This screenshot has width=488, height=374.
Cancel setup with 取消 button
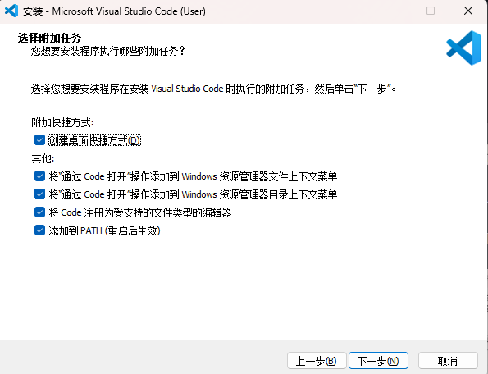(448, 361)
